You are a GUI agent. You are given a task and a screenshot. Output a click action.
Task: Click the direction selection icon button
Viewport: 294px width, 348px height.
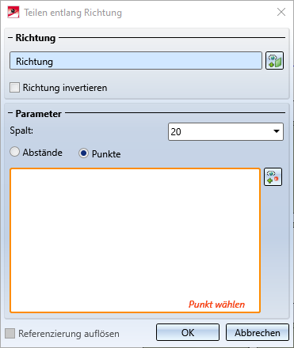pyautogui.click(x=274, y=61)
